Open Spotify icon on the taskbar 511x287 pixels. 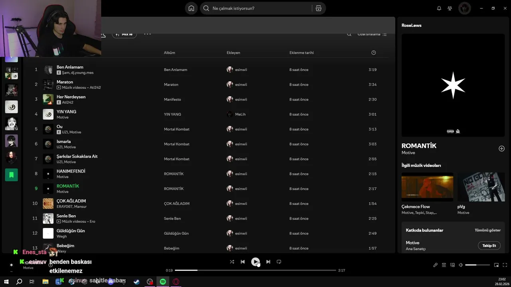tap(163, 282)
